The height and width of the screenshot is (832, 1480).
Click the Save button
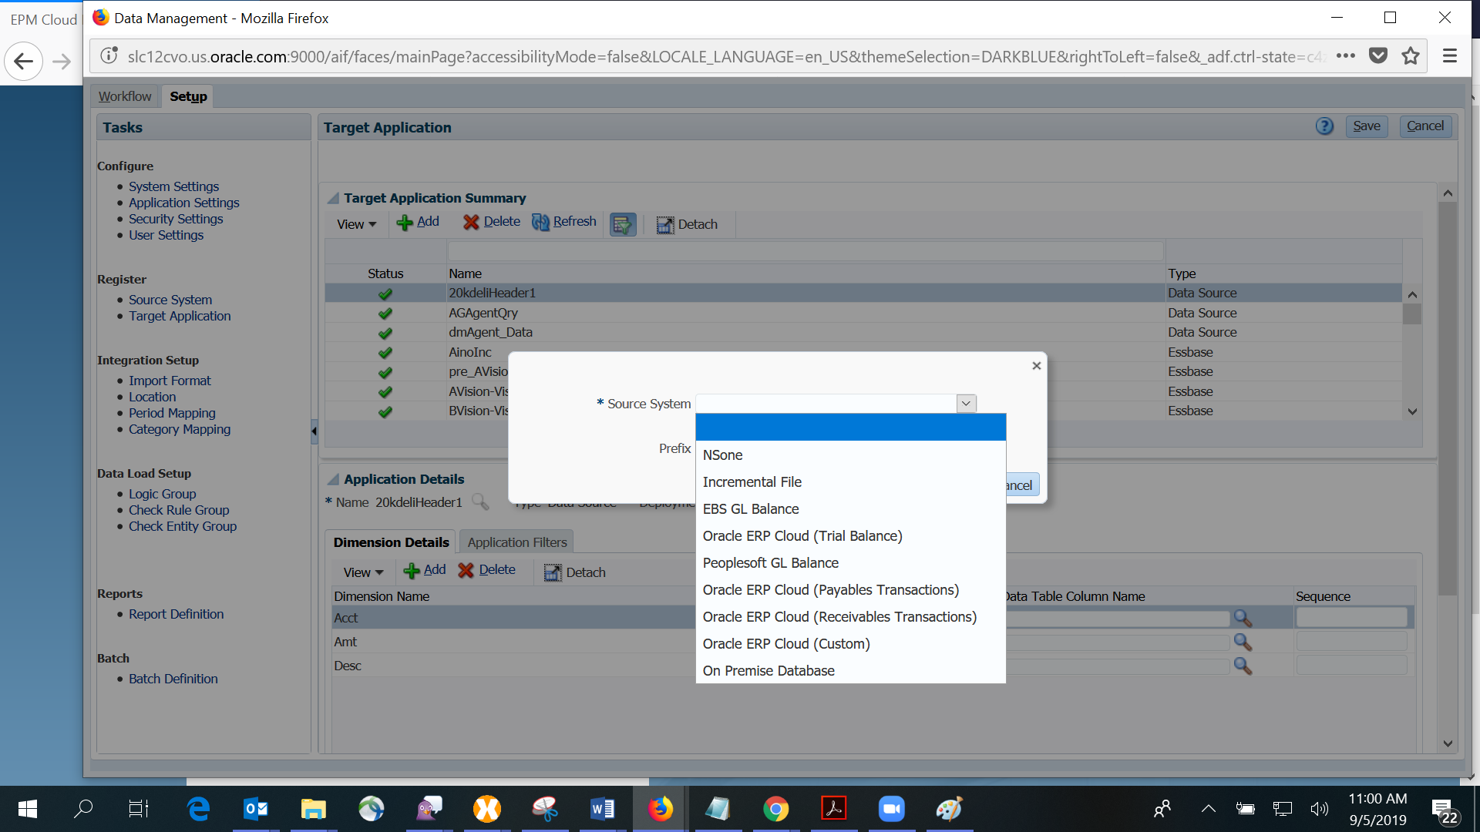point(1366,126)
